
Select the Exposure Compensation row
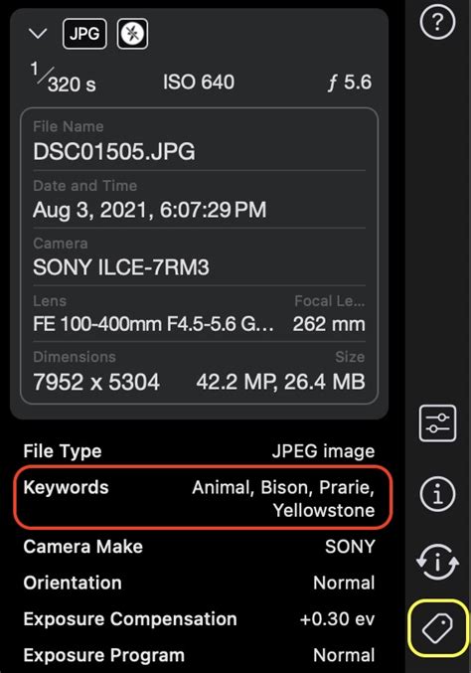pyautogui.click(x=199, y=619)
